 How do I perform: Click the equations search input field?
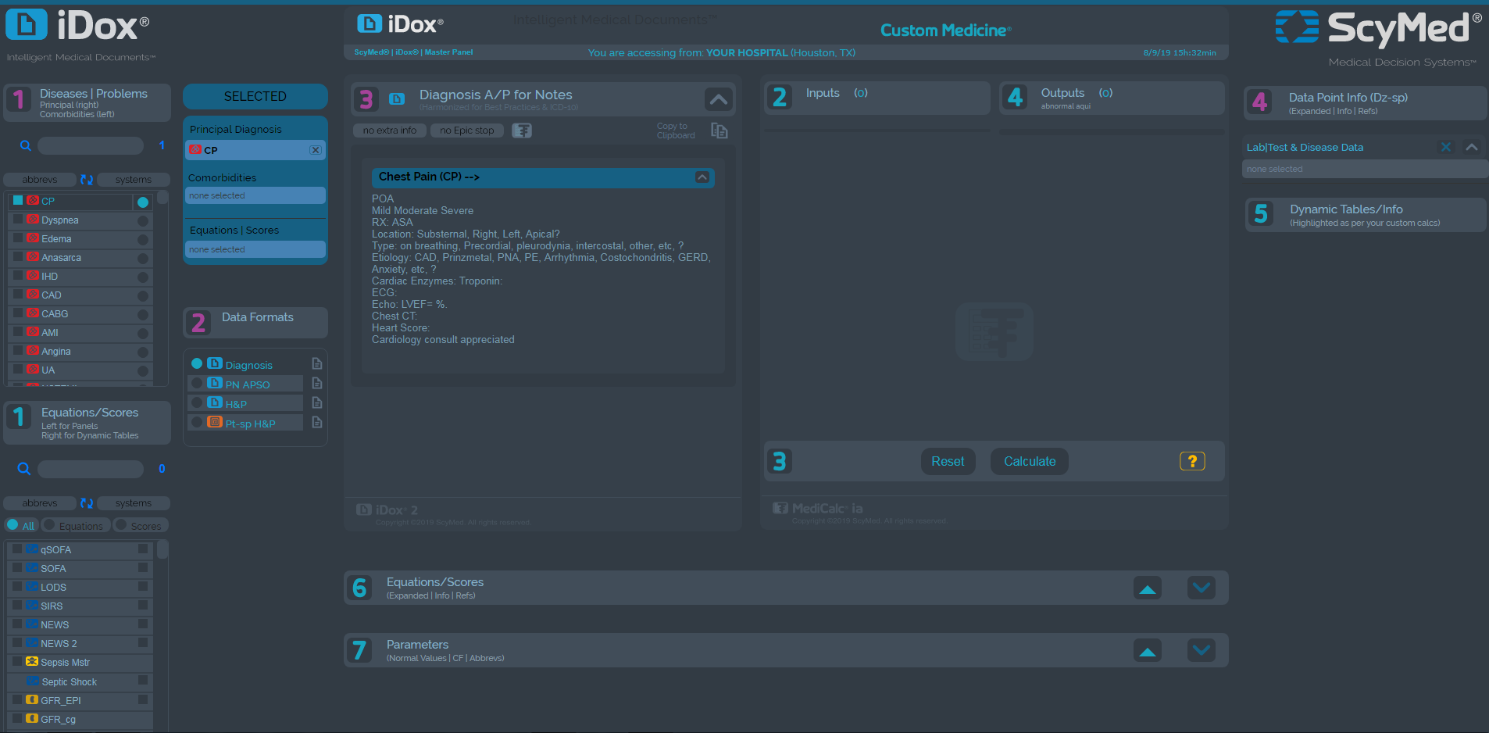click(x=91, y=469)
